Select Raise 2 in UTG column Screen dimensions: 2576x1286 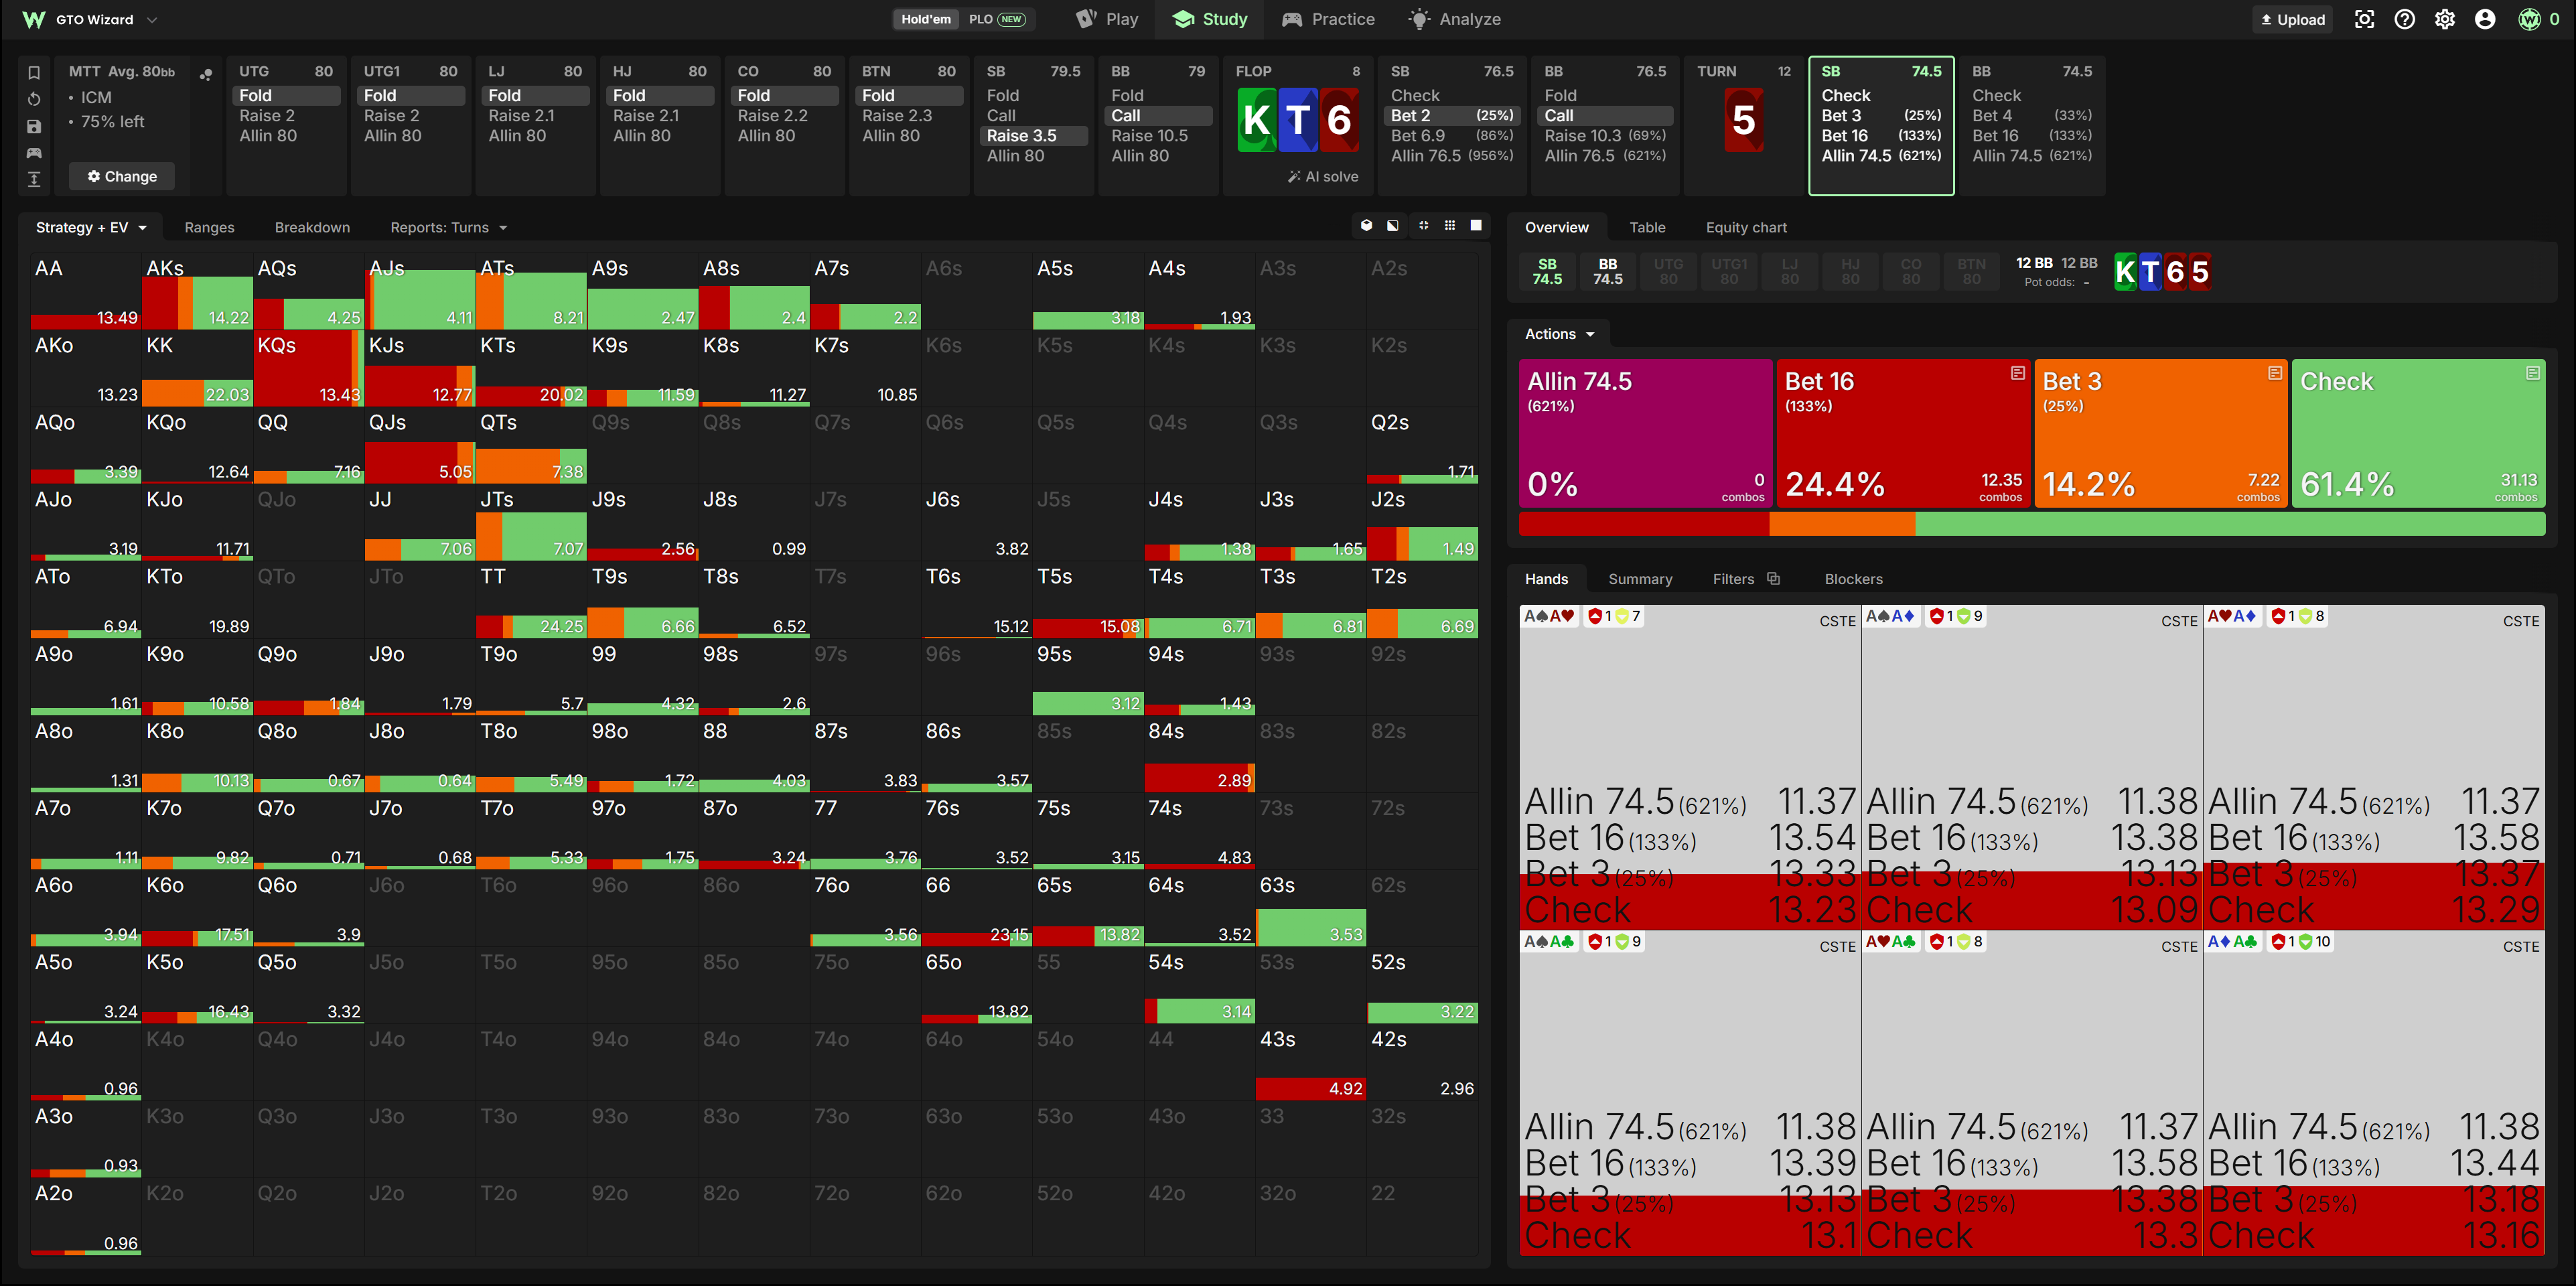(285, 116)
